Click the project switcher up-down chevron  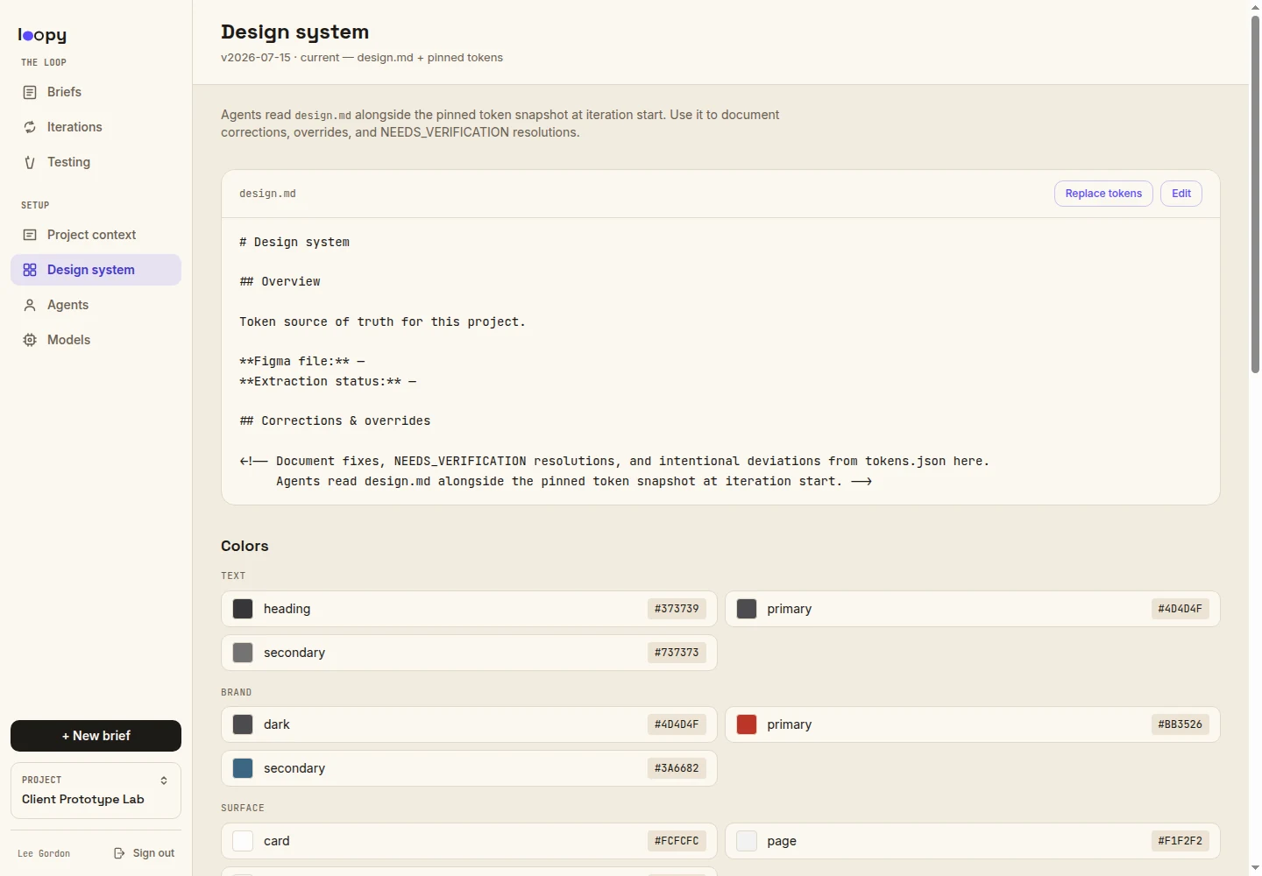tap(164, 781)
